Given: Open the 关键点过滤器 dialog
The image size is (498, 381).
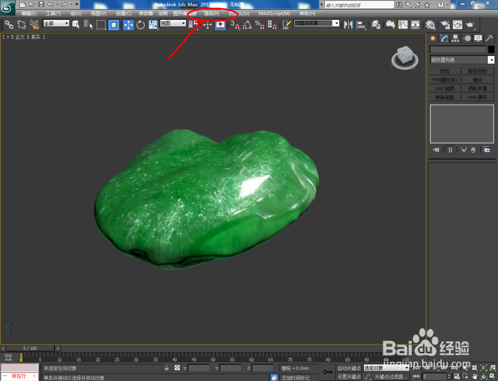Looking at the screenshot, I should 390,377.
